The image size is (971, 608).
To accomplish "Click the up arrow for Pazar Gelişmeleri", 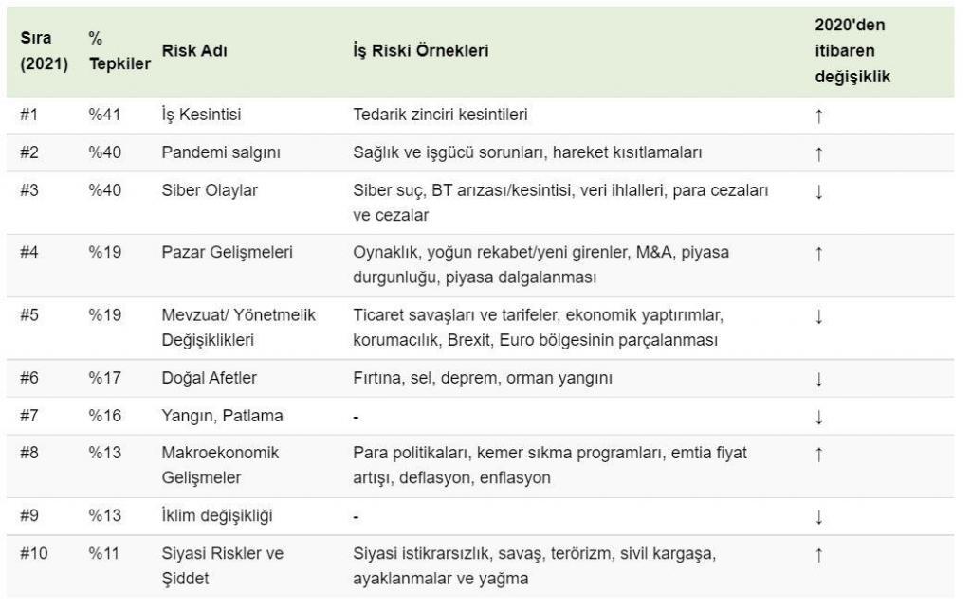I will coord(818,253).
